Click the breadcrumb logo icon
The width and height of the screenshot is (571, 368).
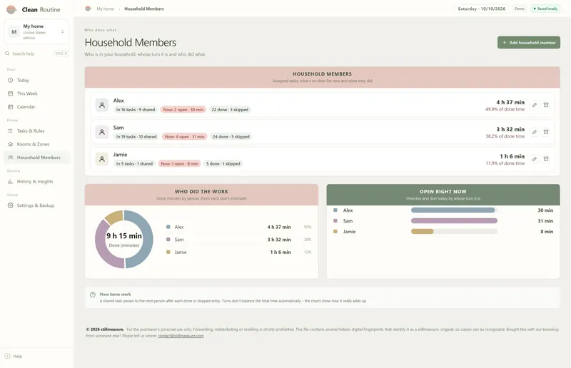[88, 9]
